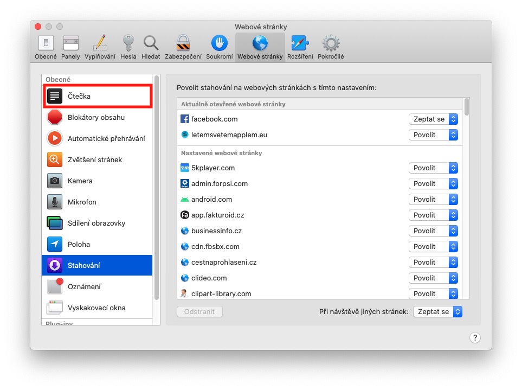Open the Hesla key icon pane
522x390 pixels.
[x=128, y=47]
